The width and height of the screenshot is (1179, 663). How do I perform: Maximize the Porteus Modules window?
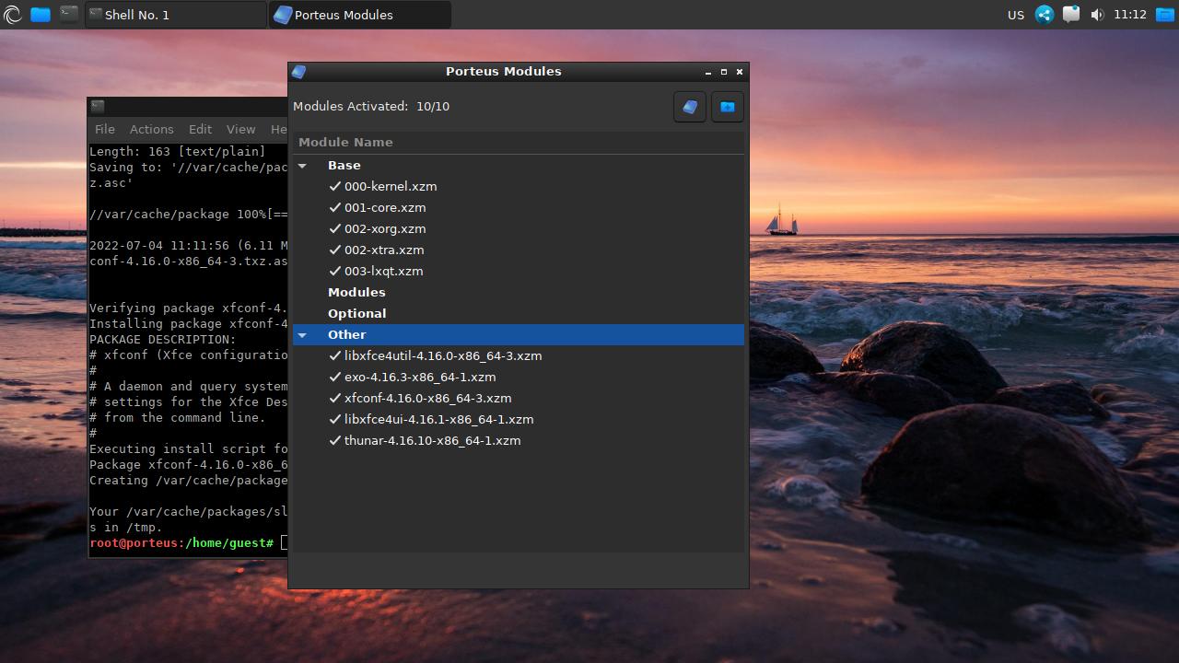[x=724, y=72]
